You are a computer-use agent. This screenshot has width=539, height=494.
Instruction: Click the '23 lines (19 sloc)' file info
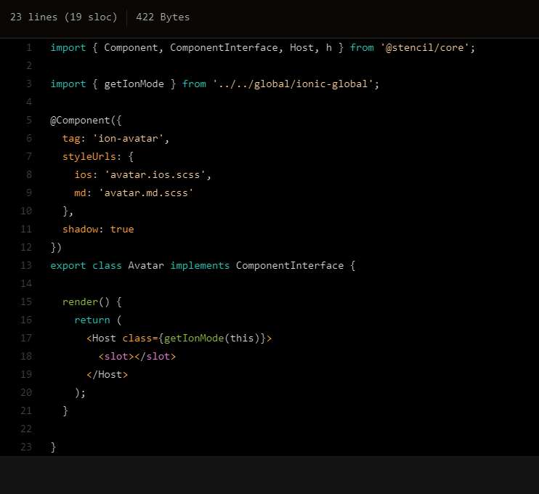click(64, 17)
